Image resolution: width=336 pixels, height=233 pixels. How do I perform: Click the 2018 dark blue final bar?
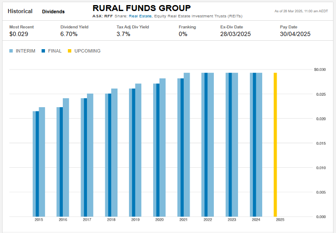pyautogui.click(x=109, y=155)
